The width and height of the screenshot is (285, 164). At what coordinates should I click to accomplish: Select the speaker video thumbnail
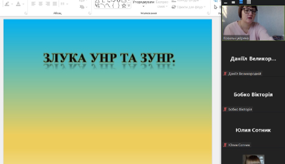[253, 23]
